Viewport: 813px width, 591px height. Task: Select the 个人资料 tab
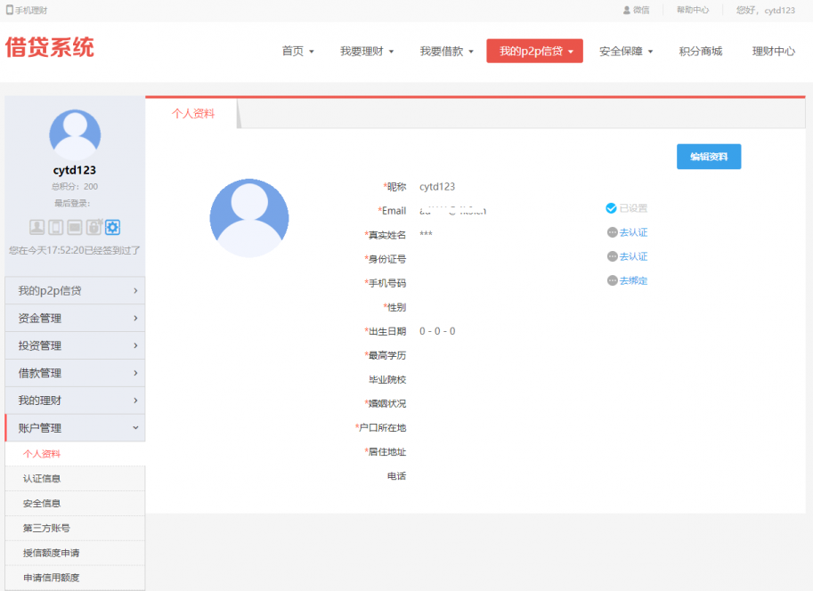click(x=193, y=114)
